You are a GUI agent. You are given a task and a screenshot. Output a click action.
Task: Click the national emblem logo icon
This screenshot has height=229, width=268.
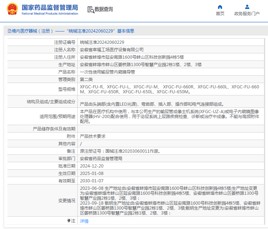coord(12,9)
